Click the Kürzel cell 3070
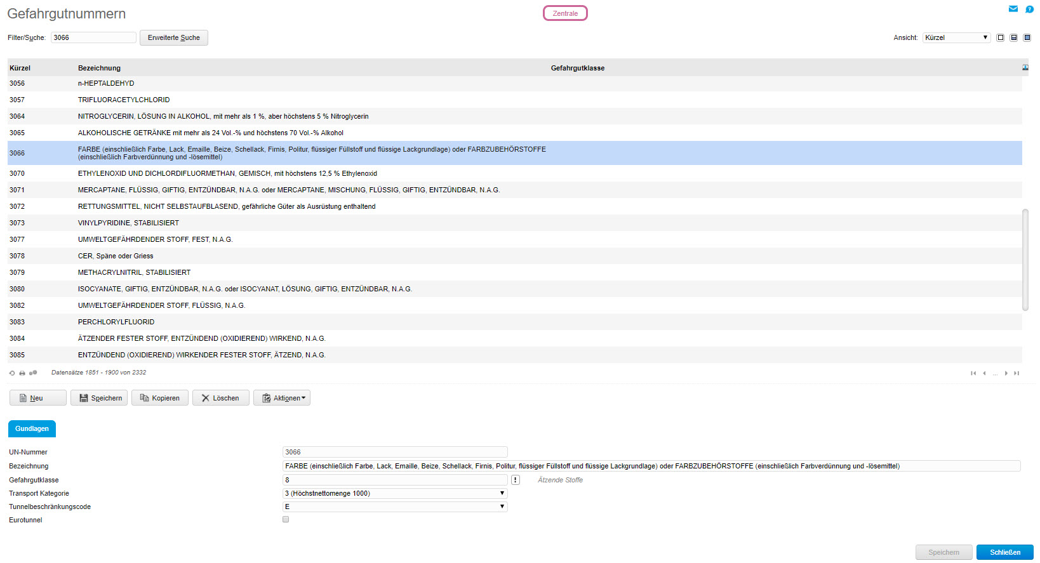The image size is (1040, 563). click(x=17, y=173)
